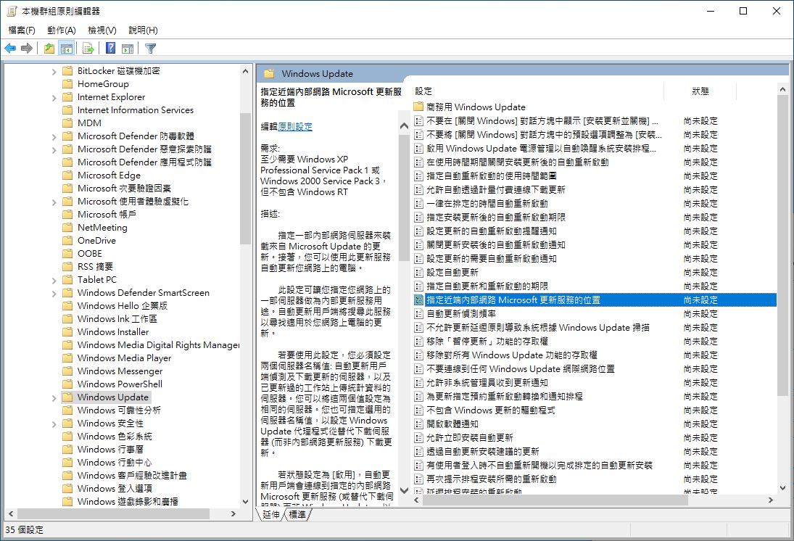Open the 檢視(V) menu

pos(102,30)
